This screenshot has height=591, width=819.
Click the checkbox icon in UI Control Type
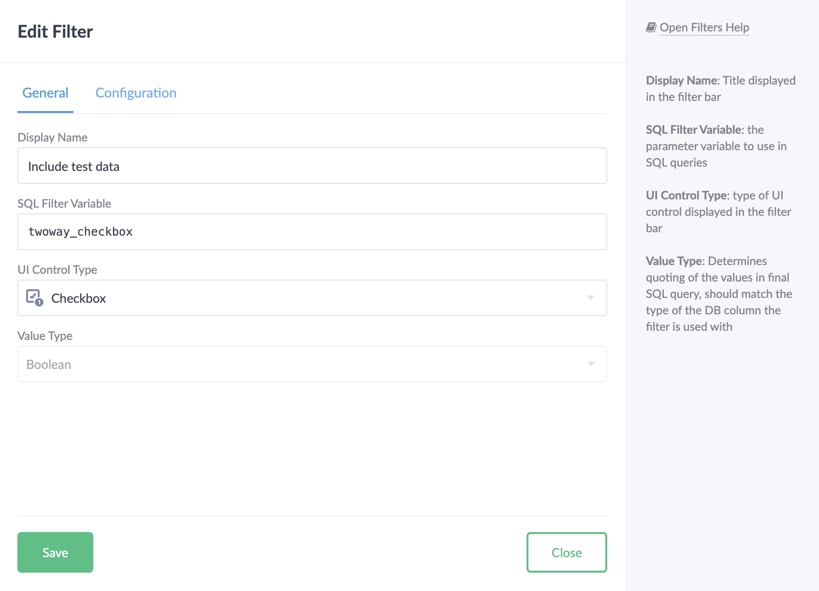pos(35,297)
